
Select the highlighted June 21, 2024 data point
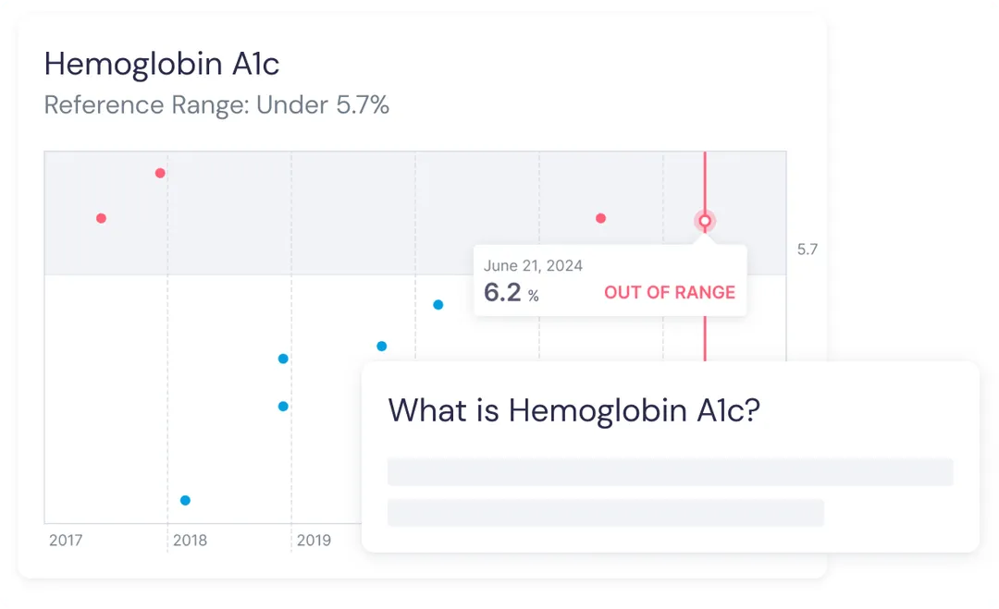(x=705, y=221)
